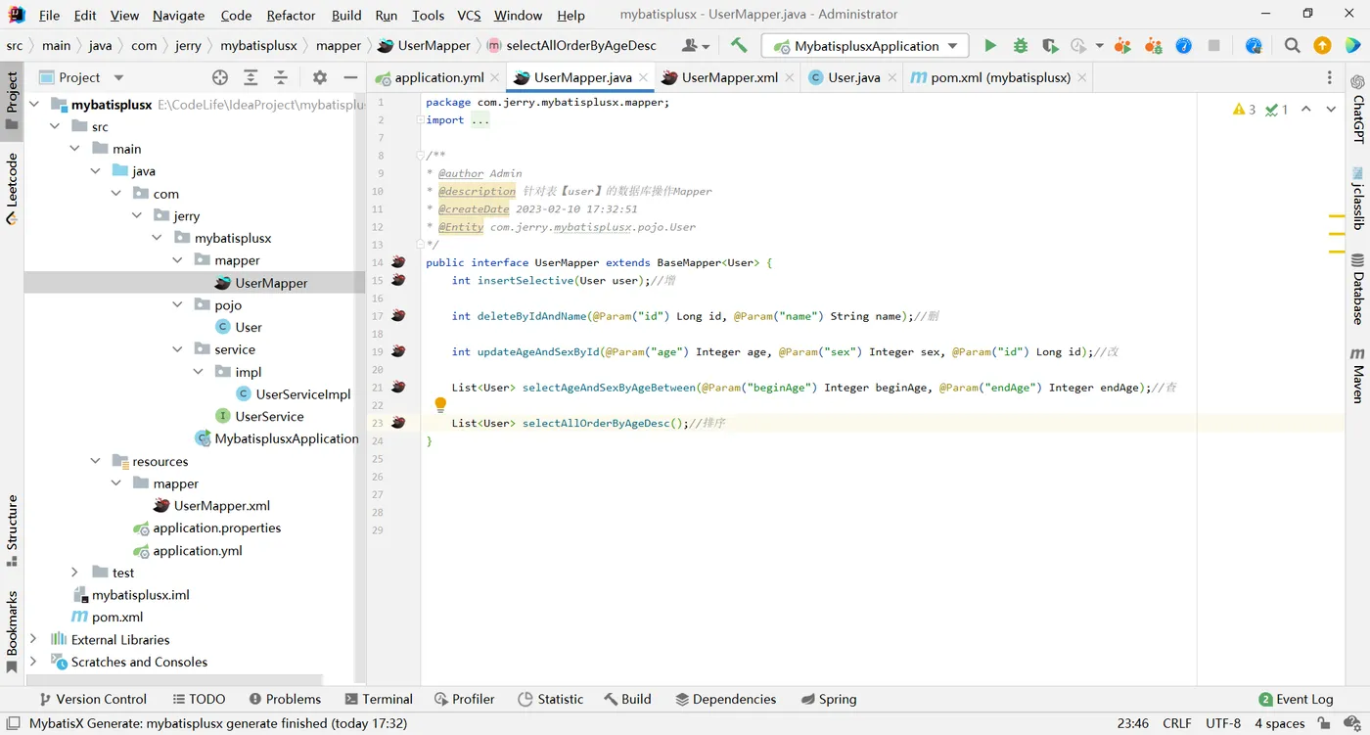Viewport: 1370px width, 735px height.
Task: Open the Event Log
Action: (x=1296, y=699)
